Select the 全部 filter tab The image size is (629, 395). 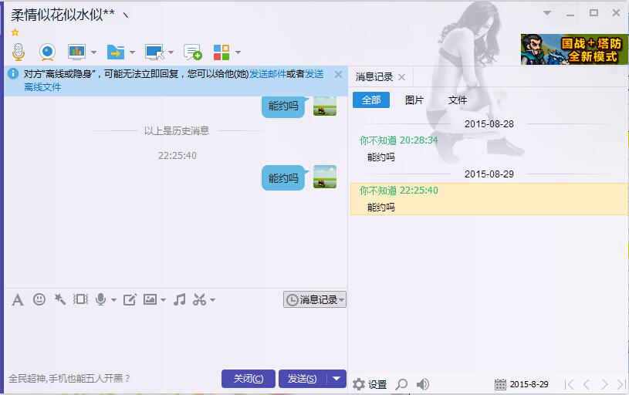click(371, 100)
